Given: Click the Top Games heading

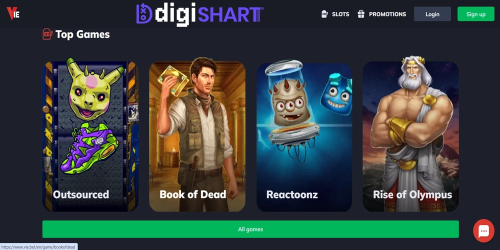Looking at the screenshot, I should coord(82,34).
